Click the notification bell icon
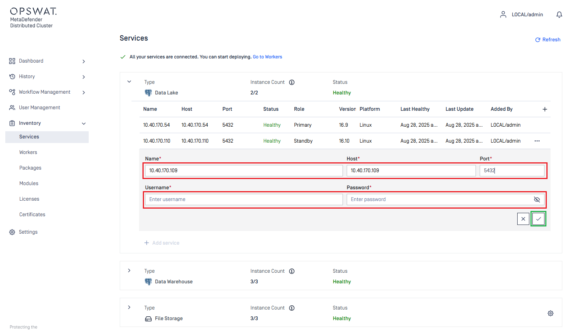568x330 pixels. (559, 15)
